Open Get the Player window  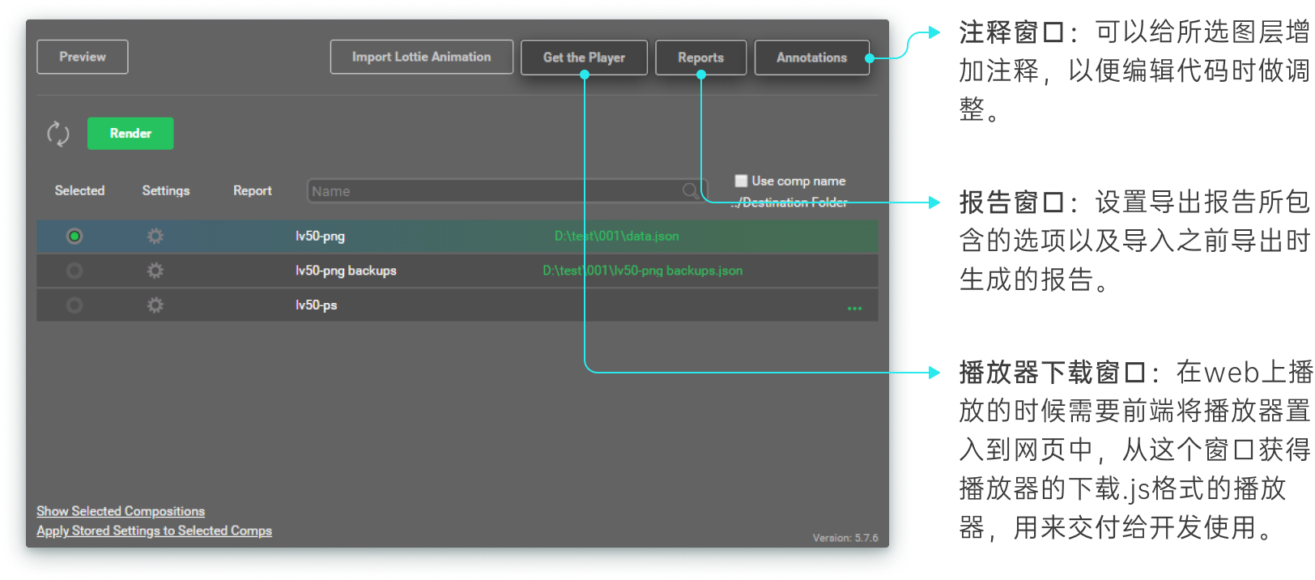pyautogui.click(x=584, y=57)
